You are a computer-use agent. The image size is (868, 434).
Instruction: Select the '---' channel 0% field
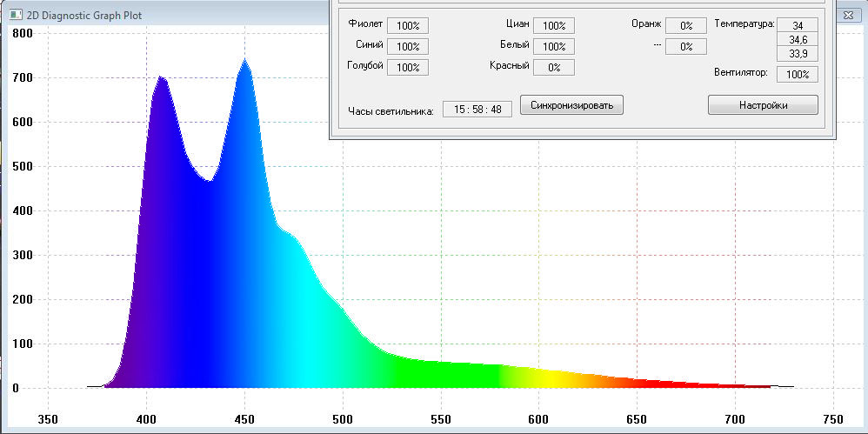(686, 46)
